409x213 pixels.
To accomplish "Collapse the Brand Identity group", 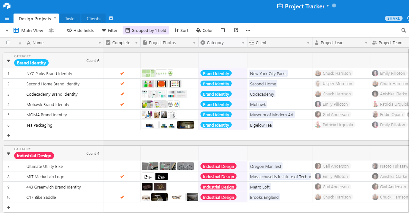I will 9,61.
